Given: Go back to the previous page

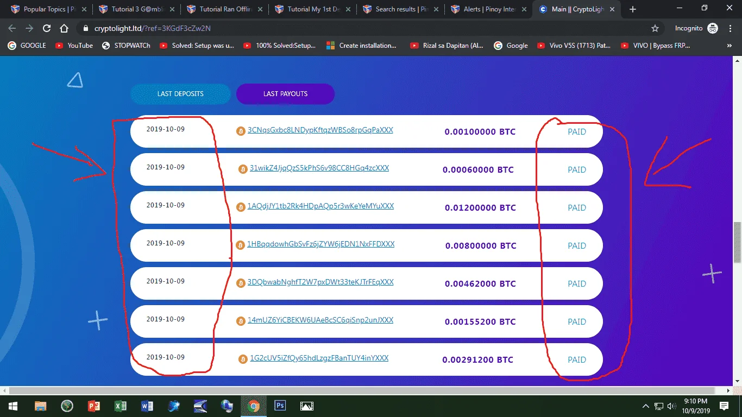Looking at the screenshot, I should point(12,28).
